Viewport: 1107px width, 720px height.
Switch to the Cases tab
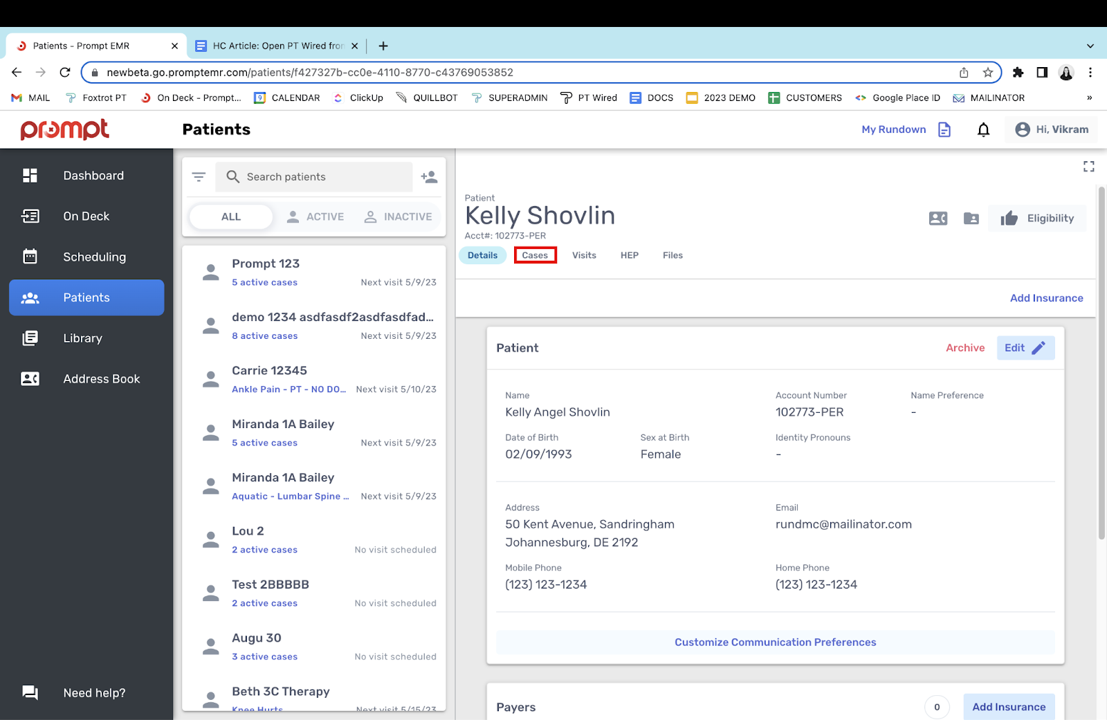(x=535, y=255)
